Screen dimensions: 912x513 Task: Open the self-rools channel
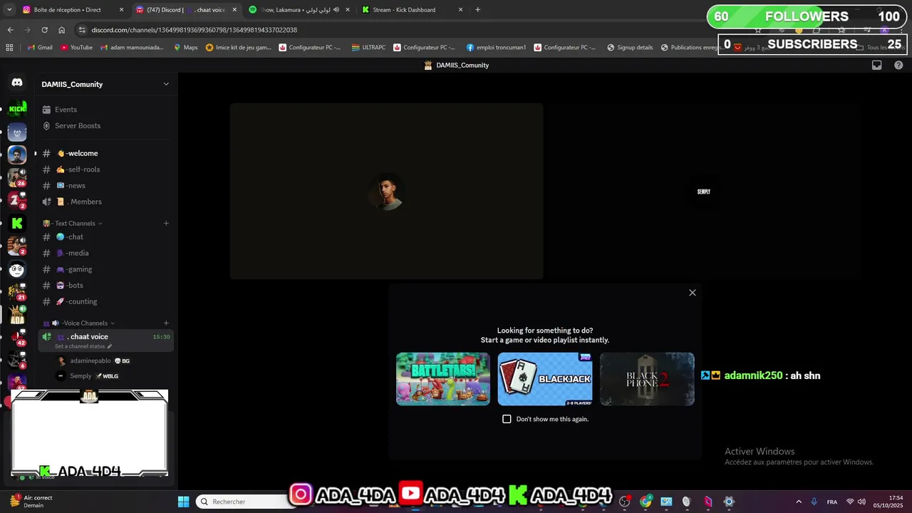coord(105,170)
